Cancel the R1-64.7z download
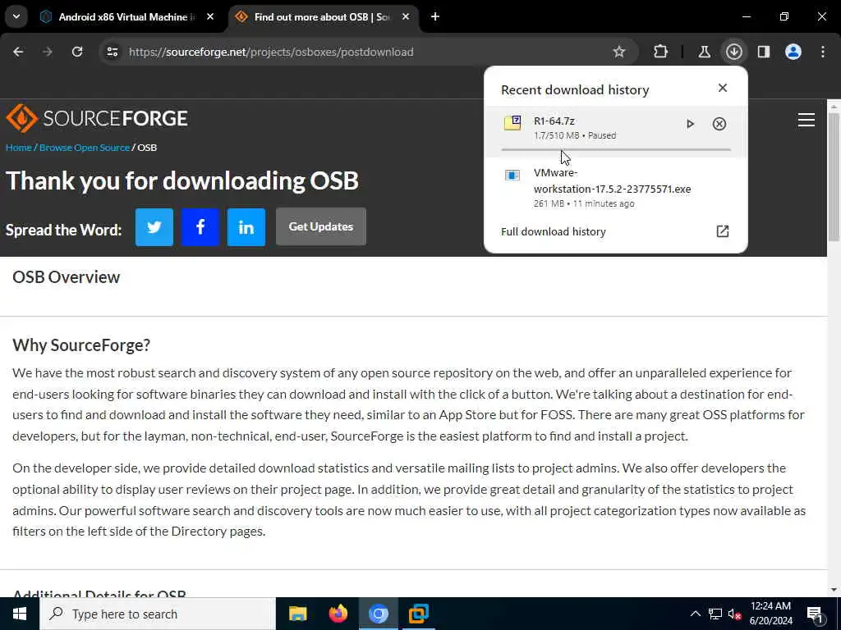 (x=719, y=125)
